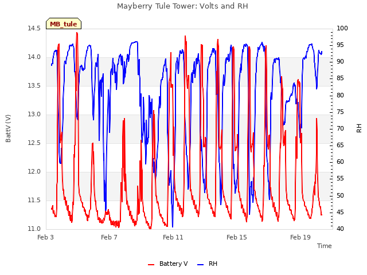This screenshot has height=275, width=367.
Task: Click the 14.5 voltage tick label
Action: pyautogui.click(x=34, y=29)
